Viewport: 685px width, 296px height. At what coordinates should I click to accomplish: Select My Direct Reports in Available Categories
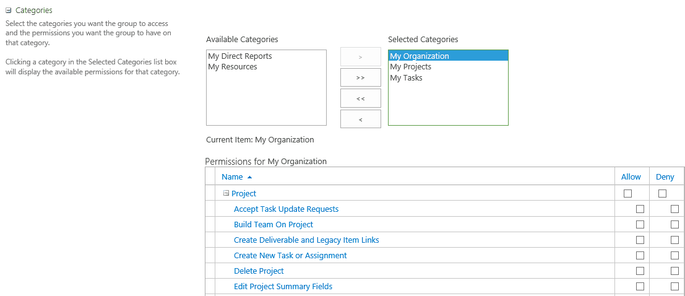point(240,56)
